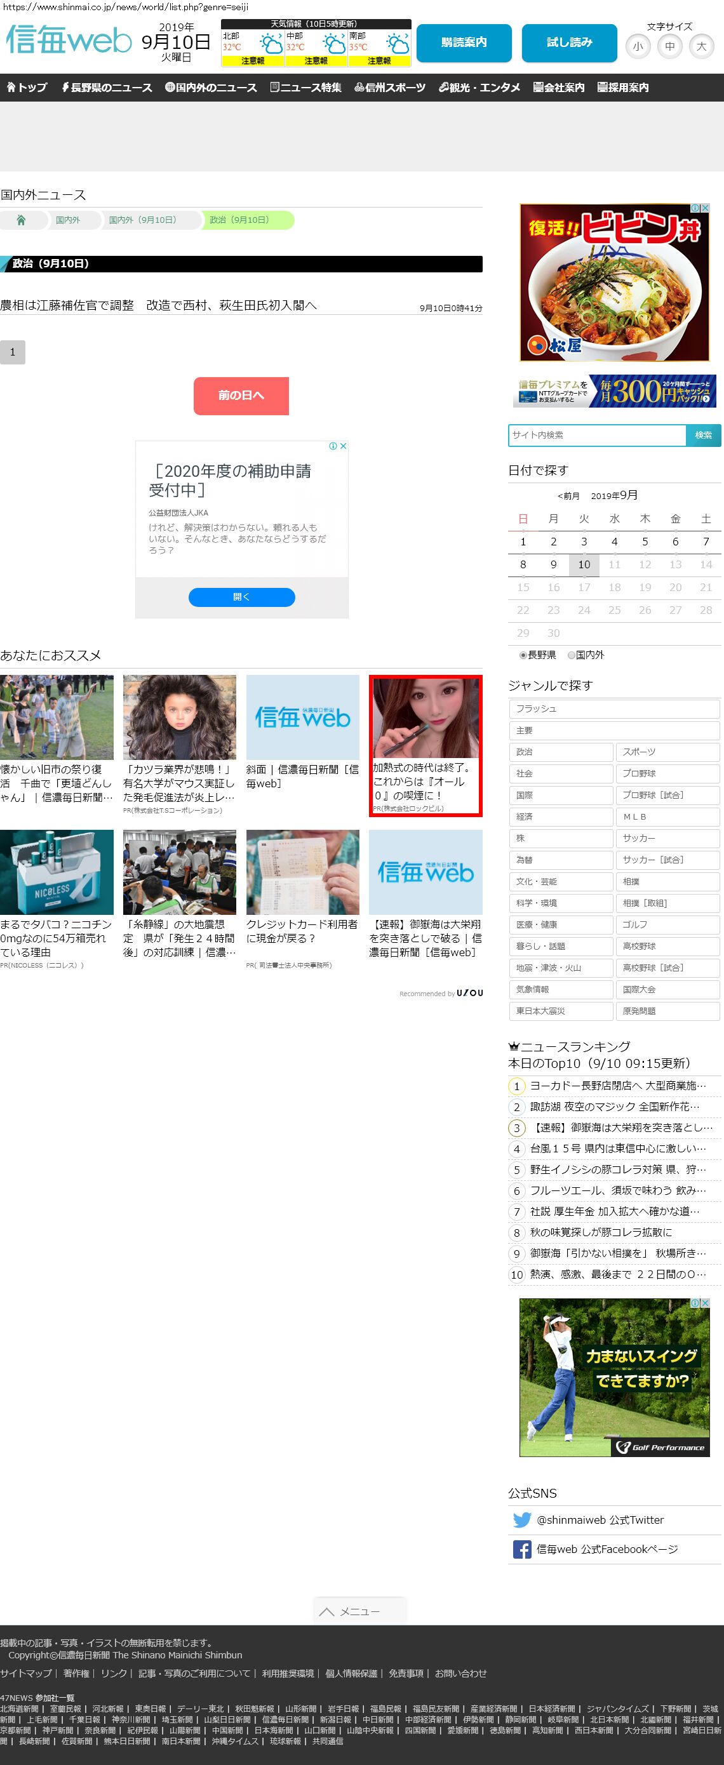Close the JKA ad with X icon
Image resolution: width=724 pixels, height=1765 pixels.
[x=344, y=446]
